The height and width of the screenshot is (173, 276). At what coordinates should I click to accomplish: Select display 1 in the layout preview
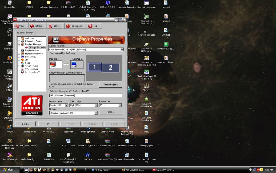(x=94, y=67)
